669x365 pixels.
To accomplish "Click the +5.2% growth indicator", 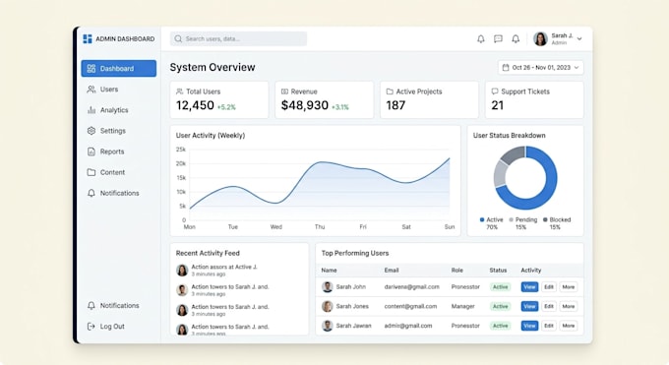I will (x=226, y=107).
